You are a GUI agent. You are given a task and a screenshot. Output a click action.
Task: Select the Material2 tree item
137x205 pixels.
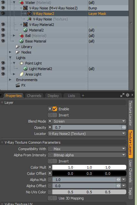click(37, 30)
